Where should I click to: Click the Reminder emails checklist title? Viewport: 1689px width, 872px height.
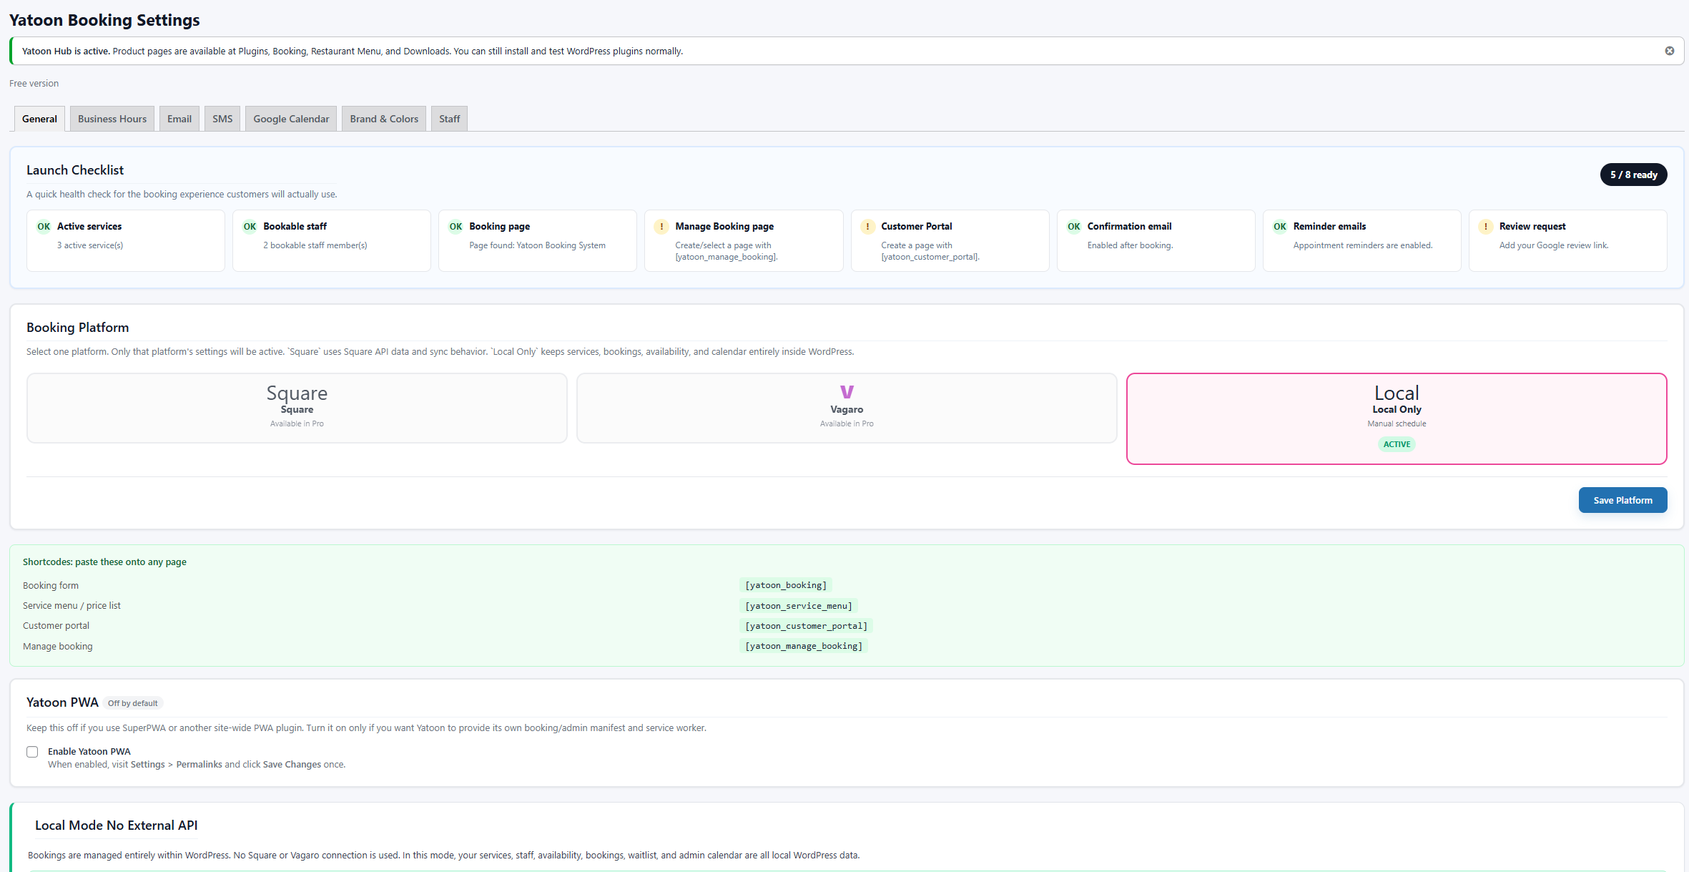1329,226
